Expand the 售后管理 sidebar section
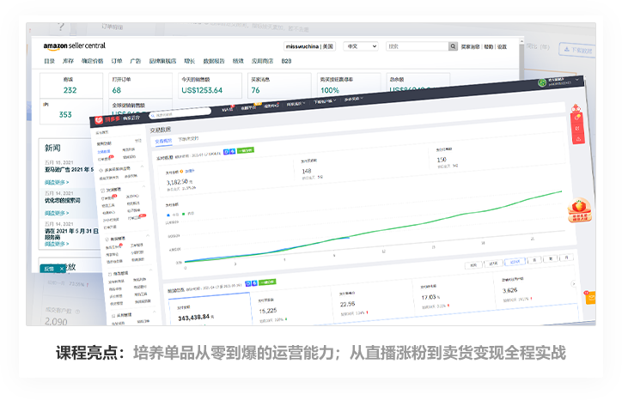 coord(119,238)
